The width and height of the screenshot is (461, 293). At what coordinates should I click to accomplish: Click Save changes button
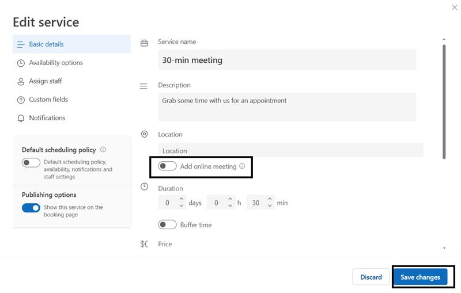point(421,277)
